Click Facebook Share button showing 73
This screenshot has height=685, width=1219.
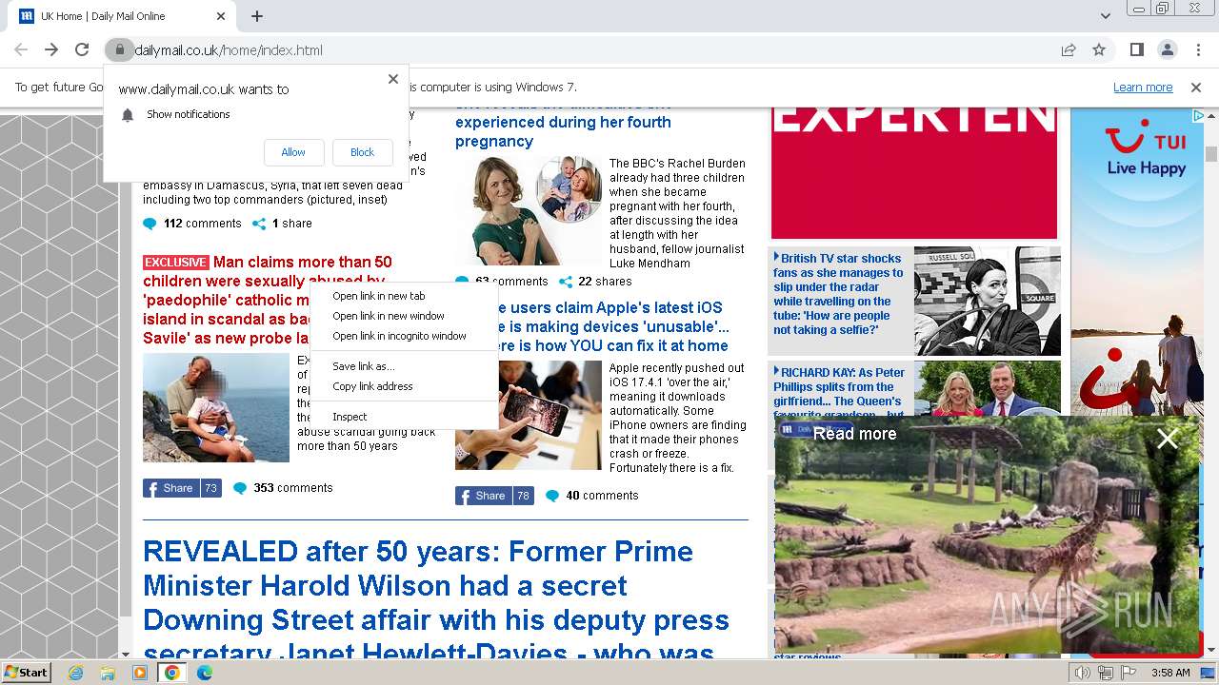coord(182,488)
